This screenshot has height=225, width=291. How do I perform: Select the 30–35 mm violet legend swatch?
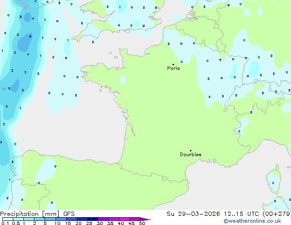click(x=103, y=219)
